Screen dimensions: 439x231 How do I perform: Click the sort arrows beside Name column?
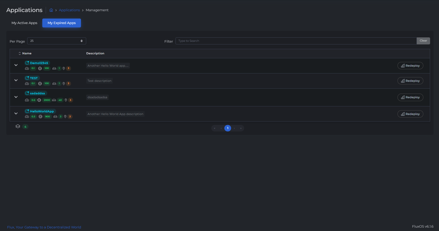tap(20, 53)
